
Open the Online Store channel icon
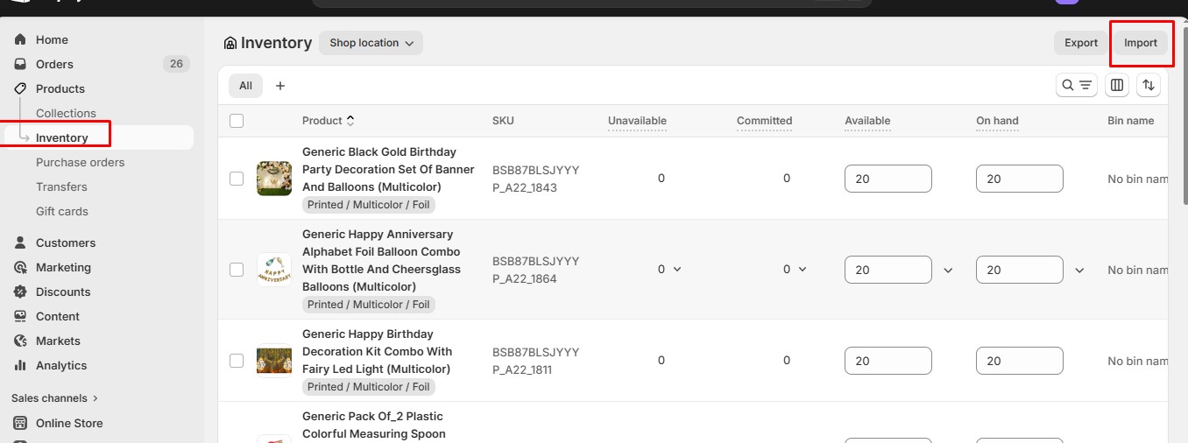(20, 423)
